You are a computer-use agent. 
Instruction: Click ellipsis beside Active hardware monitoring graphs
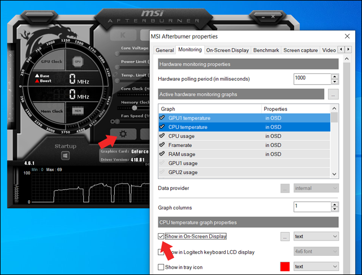point(333,94)
